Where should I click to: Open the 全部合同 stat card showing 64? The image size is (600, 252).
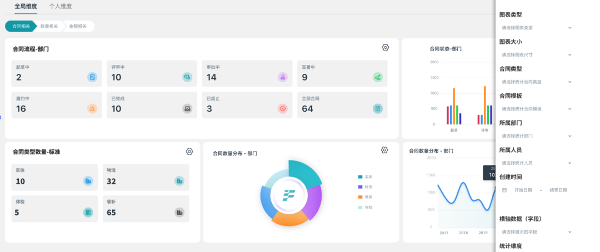pos(342,105)
